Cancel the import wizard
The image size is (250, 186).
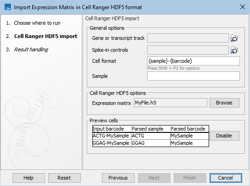[x=226, y=178]
